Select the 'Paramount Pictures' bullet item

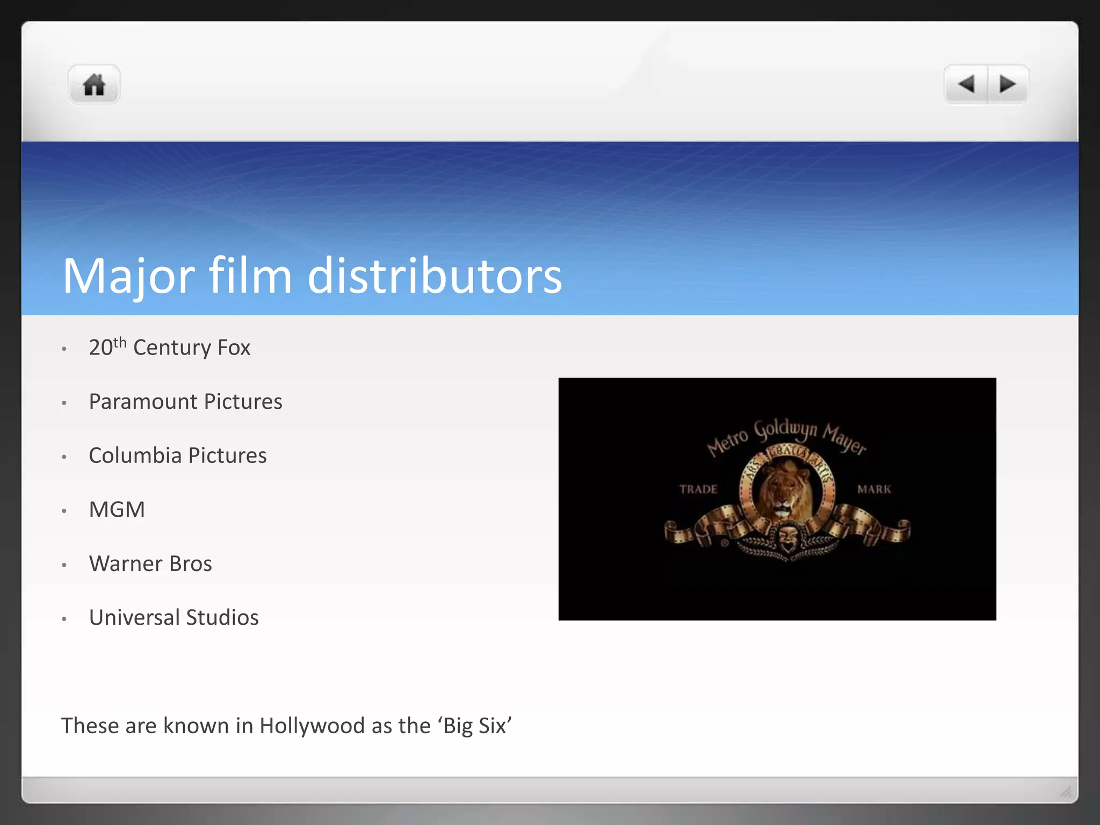[185, 402]
